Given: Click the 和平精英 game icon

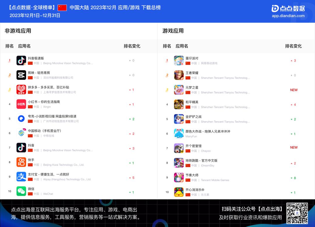Looking at the screenshot, I should pos(178,104).
